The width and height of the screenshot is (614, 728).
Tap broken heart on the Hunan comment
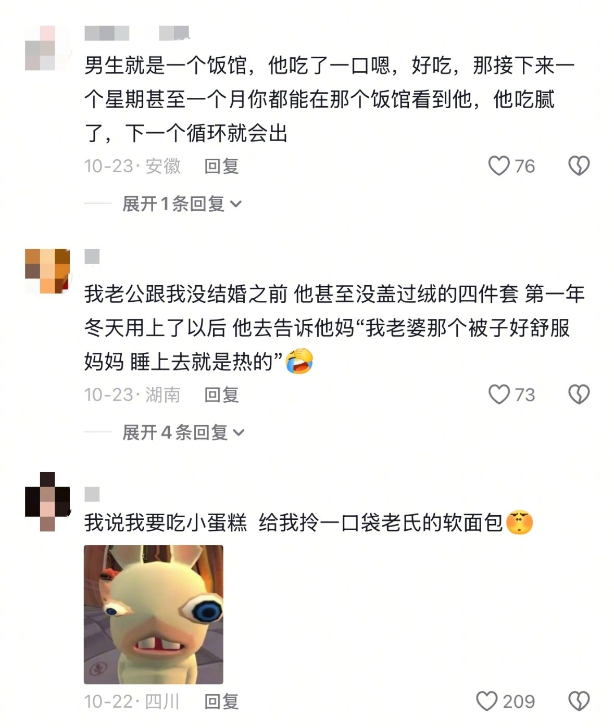tap(579, 394)
